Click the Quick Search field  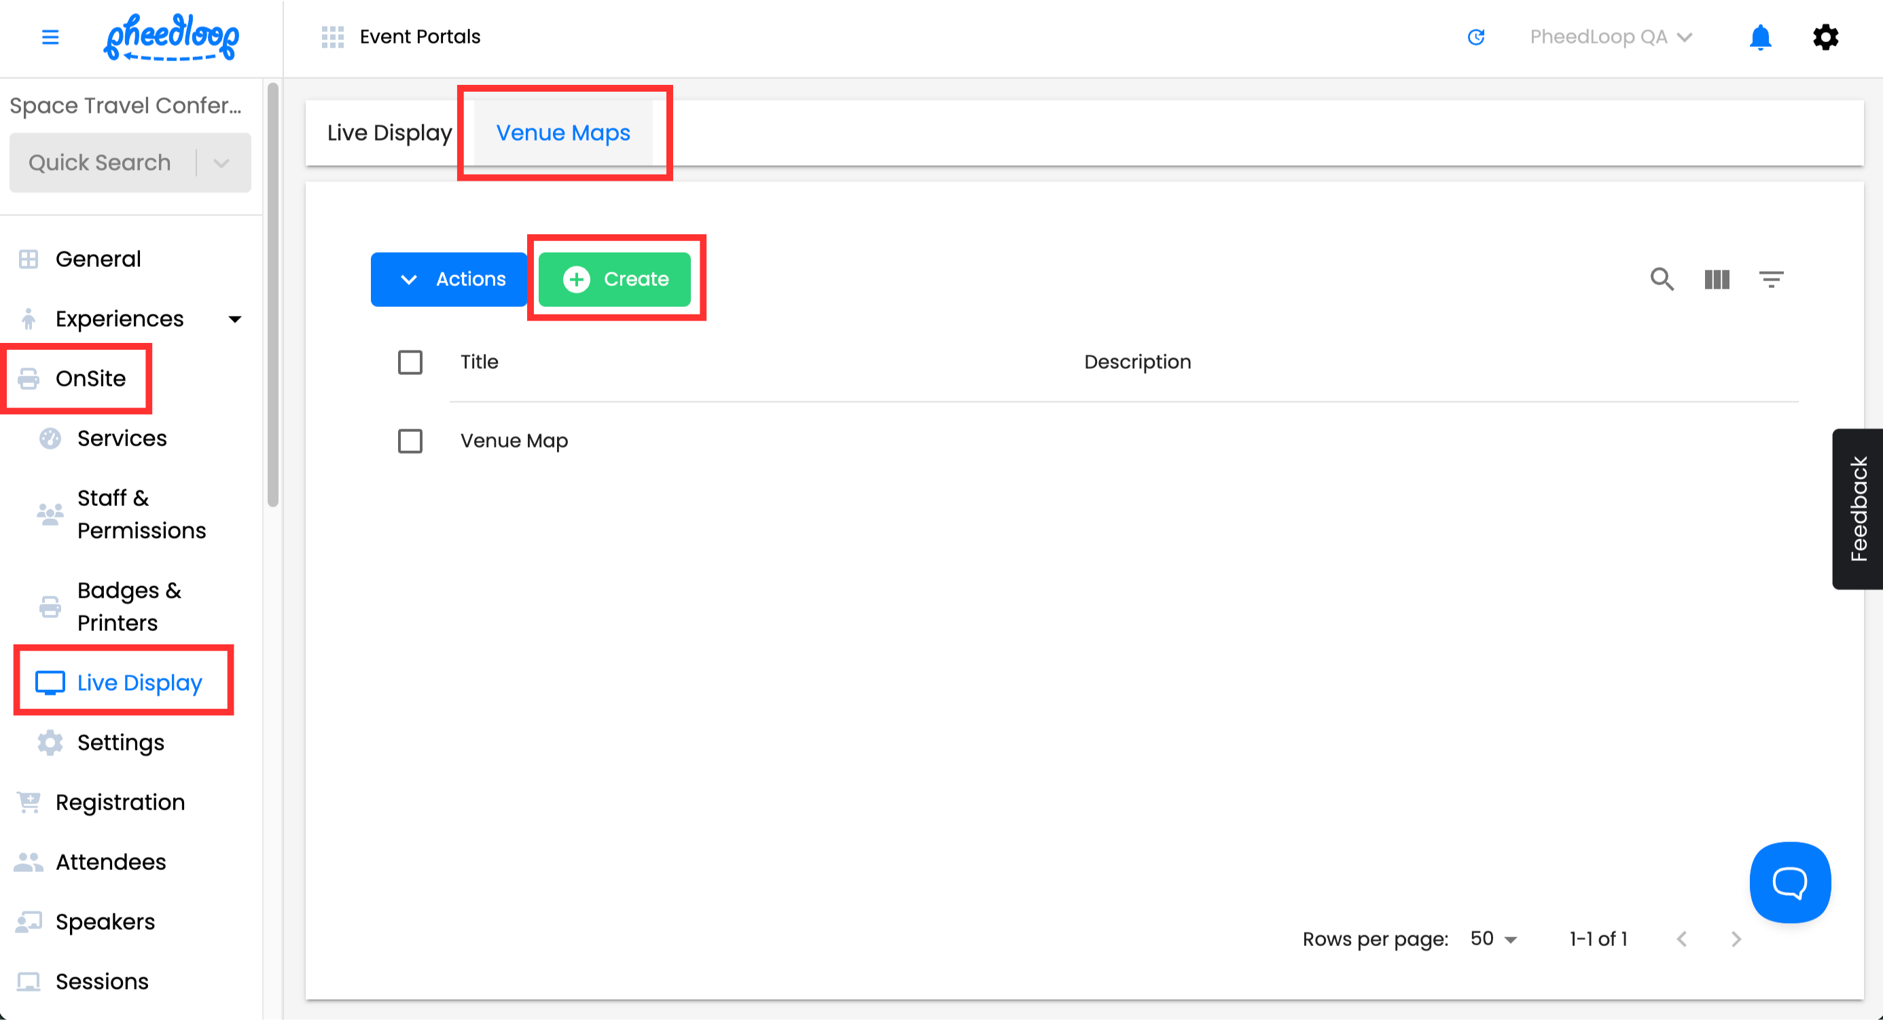click(x=100, y=163)
